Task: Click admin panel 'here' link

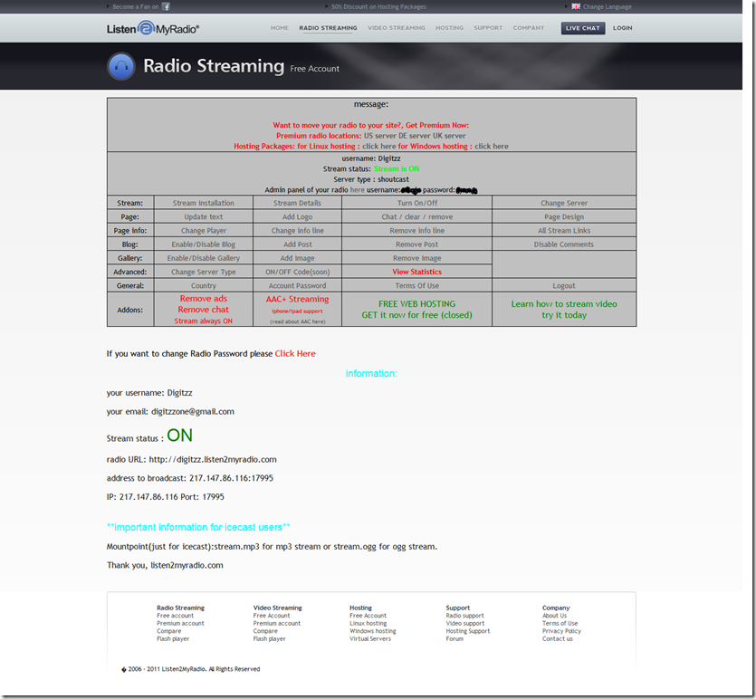Action: tap(358, 190)
